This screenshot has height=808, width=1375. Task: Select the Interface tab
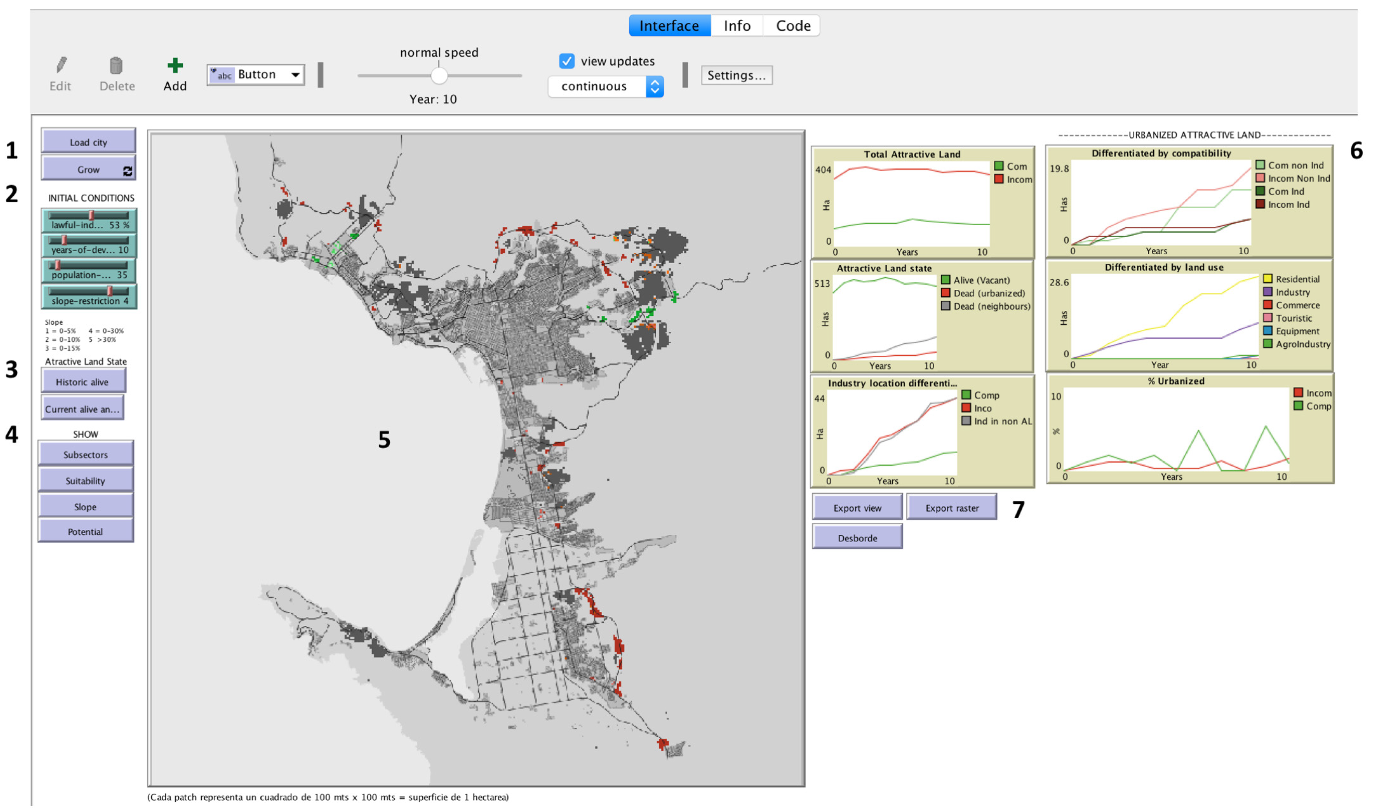click(669, 26)
